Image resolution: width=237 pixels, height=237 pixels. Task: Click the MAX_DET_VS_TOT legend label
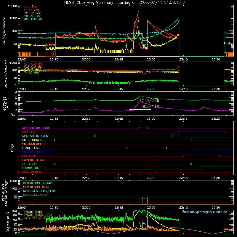[37, 218]
